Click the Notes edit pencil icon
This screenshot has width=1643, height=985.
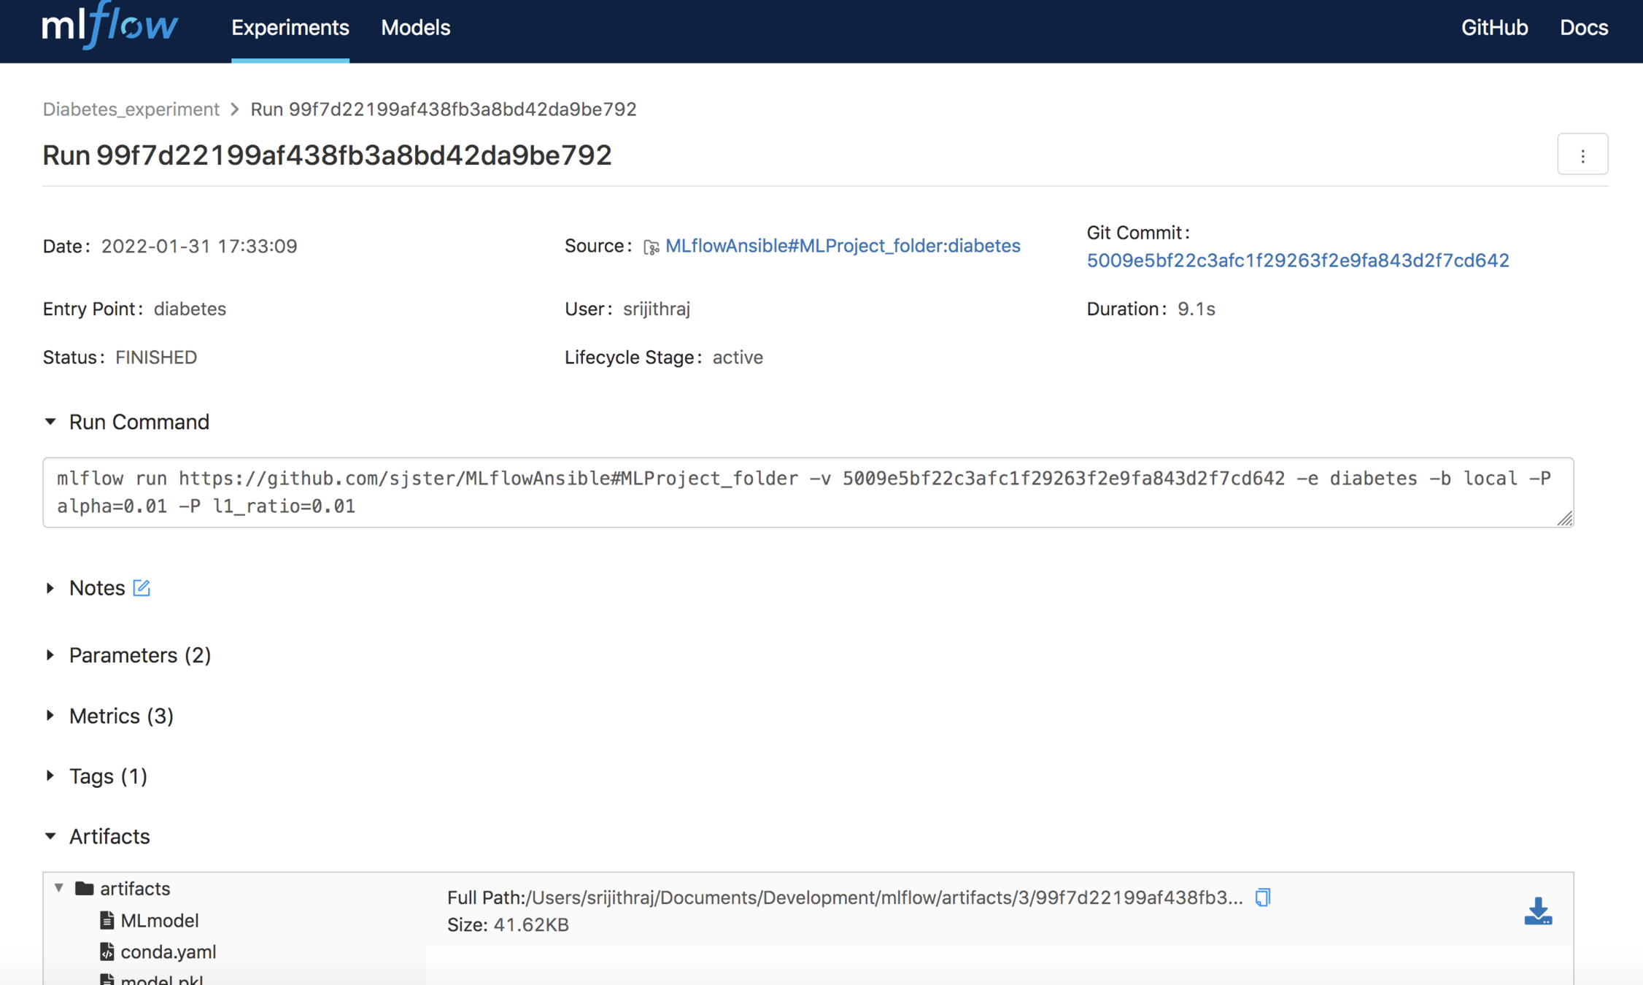tap(142, 588)
